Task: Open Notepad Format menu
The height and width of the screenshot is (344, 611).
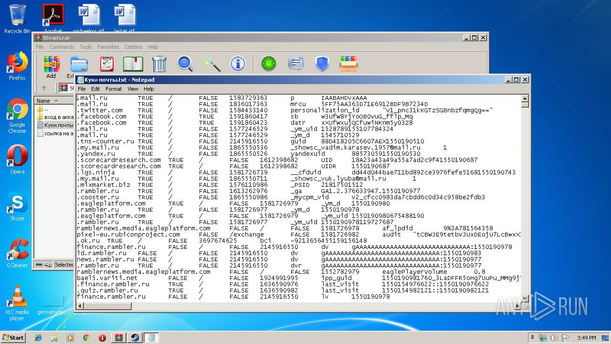Action: click(x=114, y=89)
